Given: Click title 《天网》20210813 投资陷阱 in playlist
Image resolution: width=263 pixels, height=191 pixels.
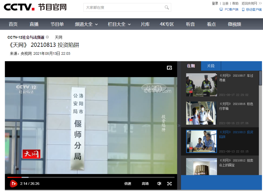Looking at the screenshot, I should click(236, 134).
